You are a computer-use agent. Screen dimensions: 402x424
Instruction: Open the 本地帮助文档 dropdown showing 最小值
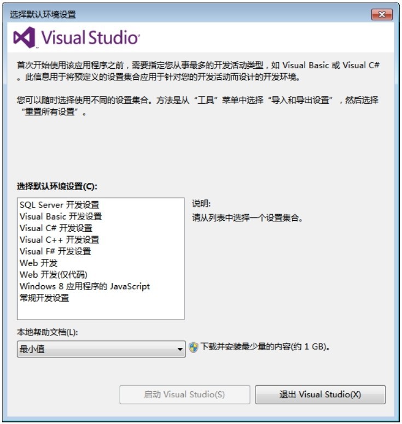click(x=101, y=349)
